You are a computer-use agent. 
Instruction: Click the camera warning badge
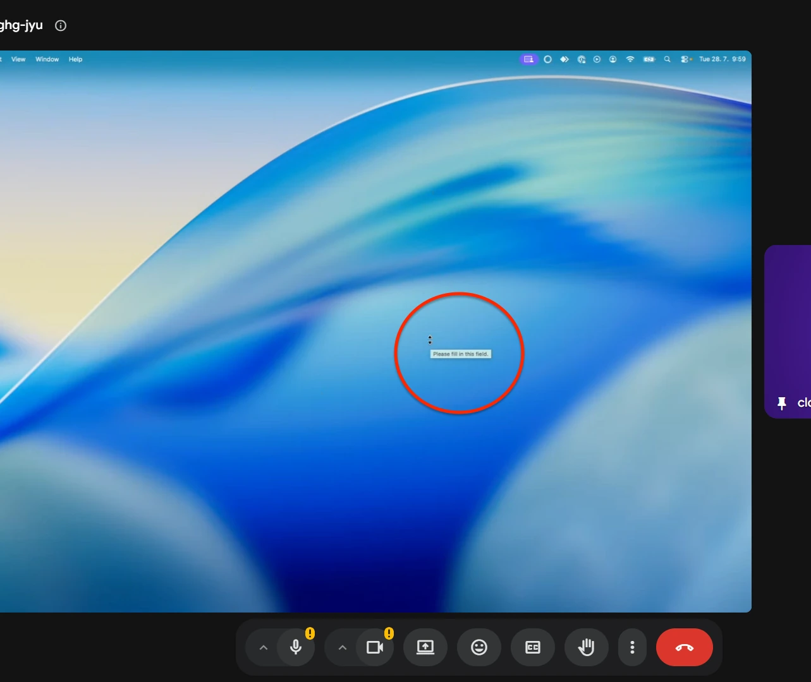click(x=389, y=633)
